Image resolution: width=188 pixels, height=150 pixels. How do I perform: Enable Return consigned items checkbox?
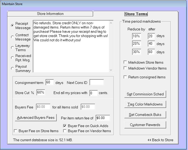click(125, 77)
